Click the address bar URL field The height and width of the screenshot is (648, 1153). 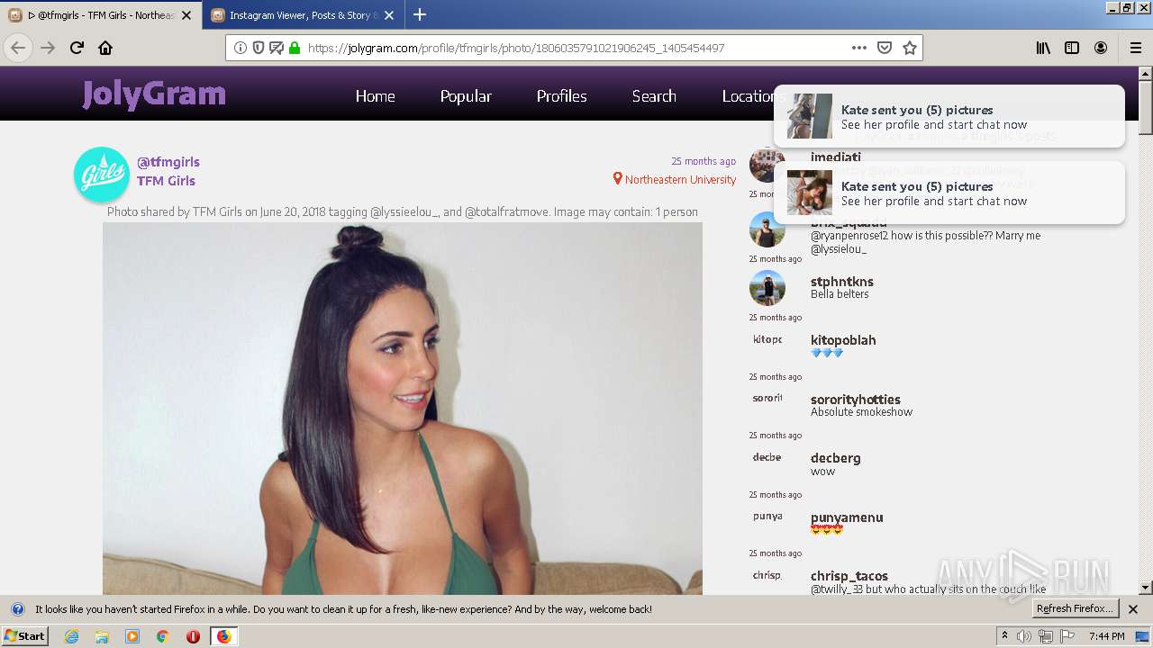coord(575,48)
